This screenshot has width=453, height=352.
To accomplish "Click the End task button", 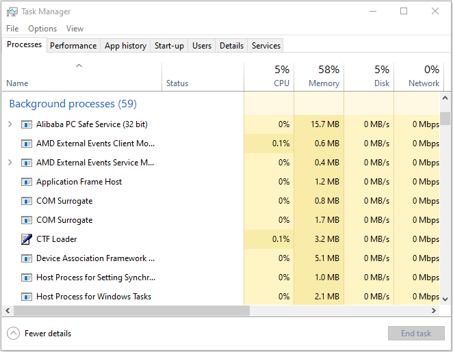I will (416, 334).
